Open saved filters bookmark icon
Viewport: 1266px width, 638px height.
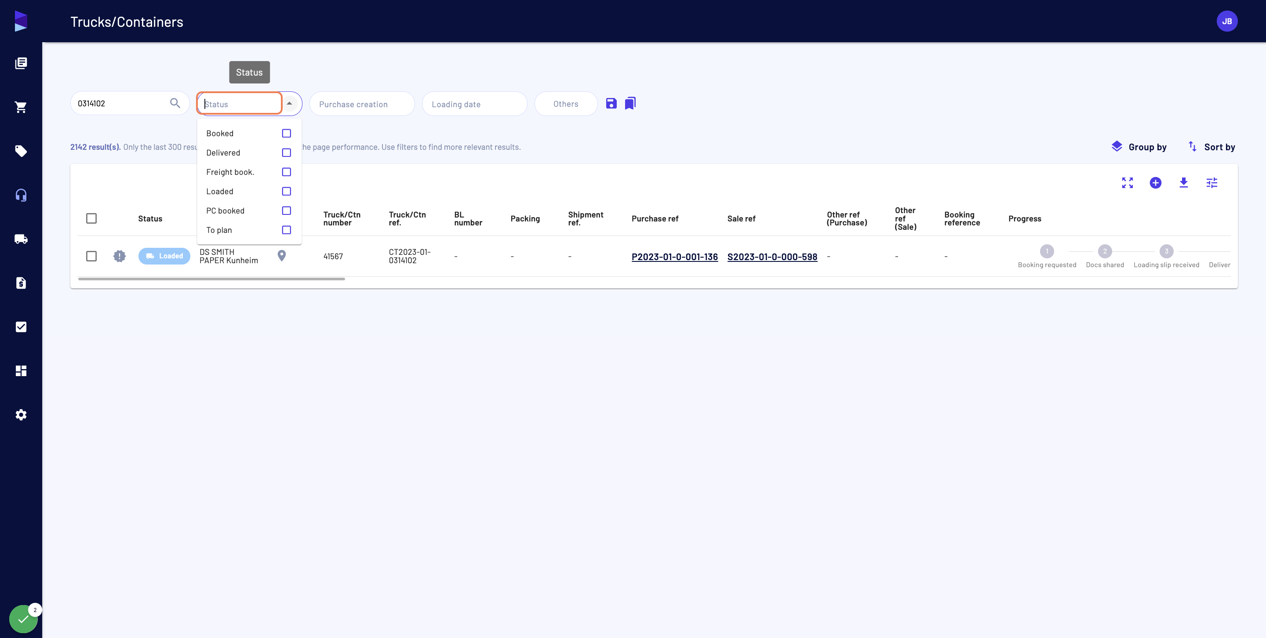pos(630,103)
